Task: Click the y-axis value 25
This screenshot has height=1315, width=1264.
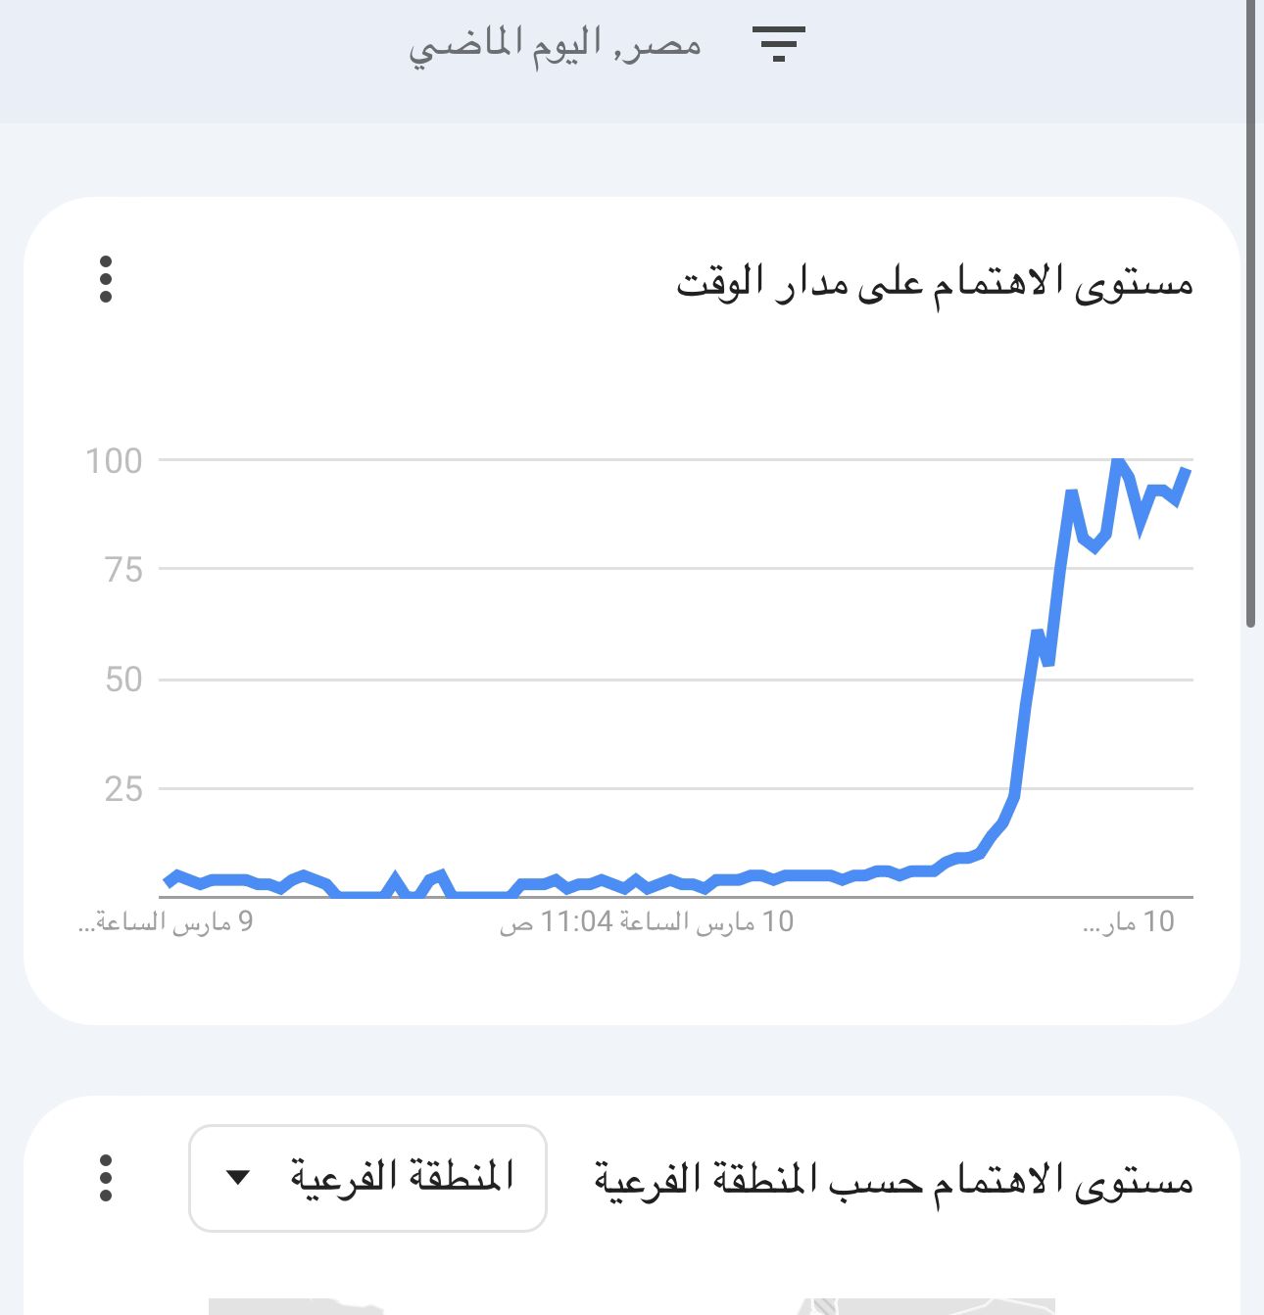Action: [124, 789]
